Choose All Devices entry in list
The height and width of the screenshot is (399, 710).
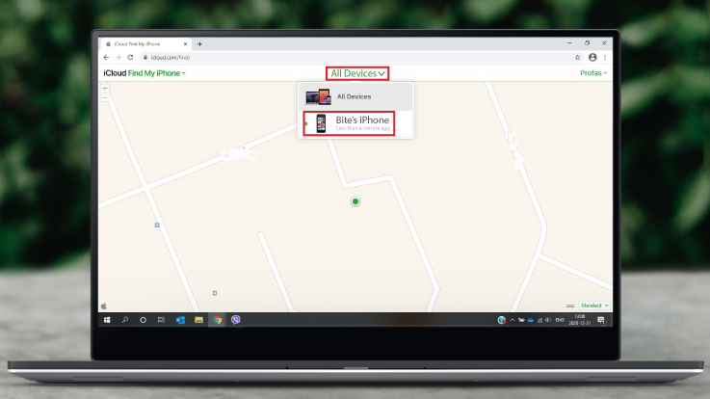pos(355,96)
